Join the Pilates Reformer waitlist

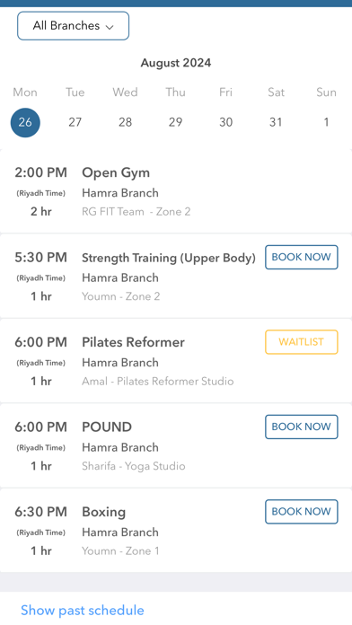[x=302, y=342]
